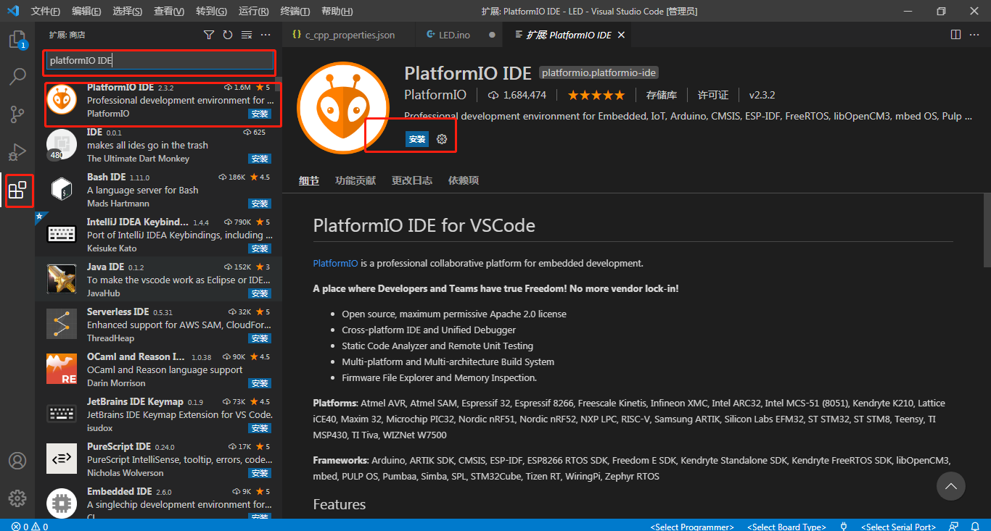Open notifications bell in status bar
Viewport: 991px width, 531px height.
[974, 527]
